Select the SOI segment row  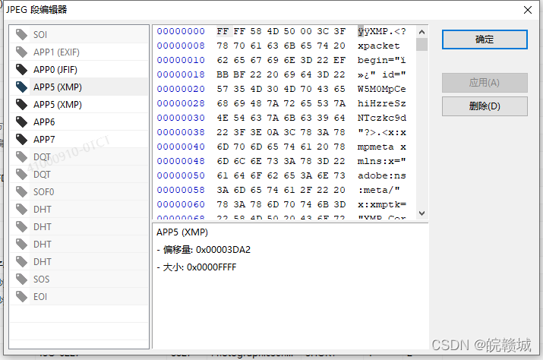[x=79, y=34]
